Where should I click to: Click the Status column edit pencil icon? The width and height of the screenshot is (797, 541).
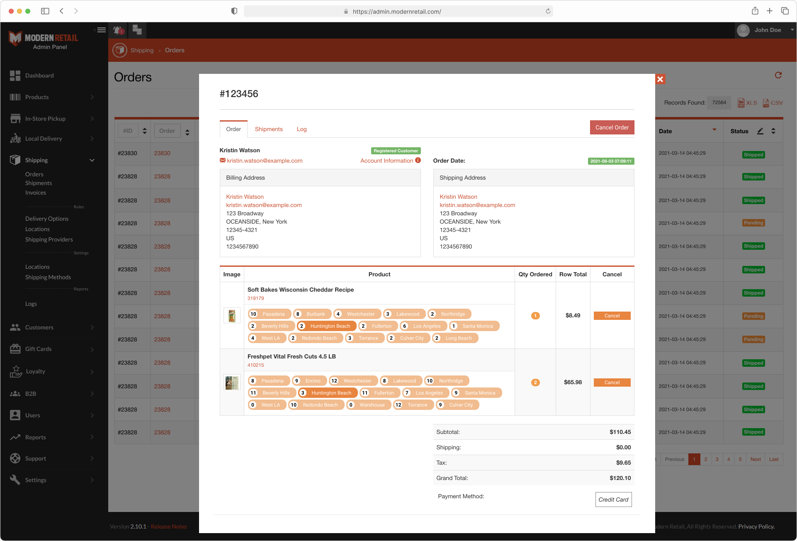[x=760, y=131]
